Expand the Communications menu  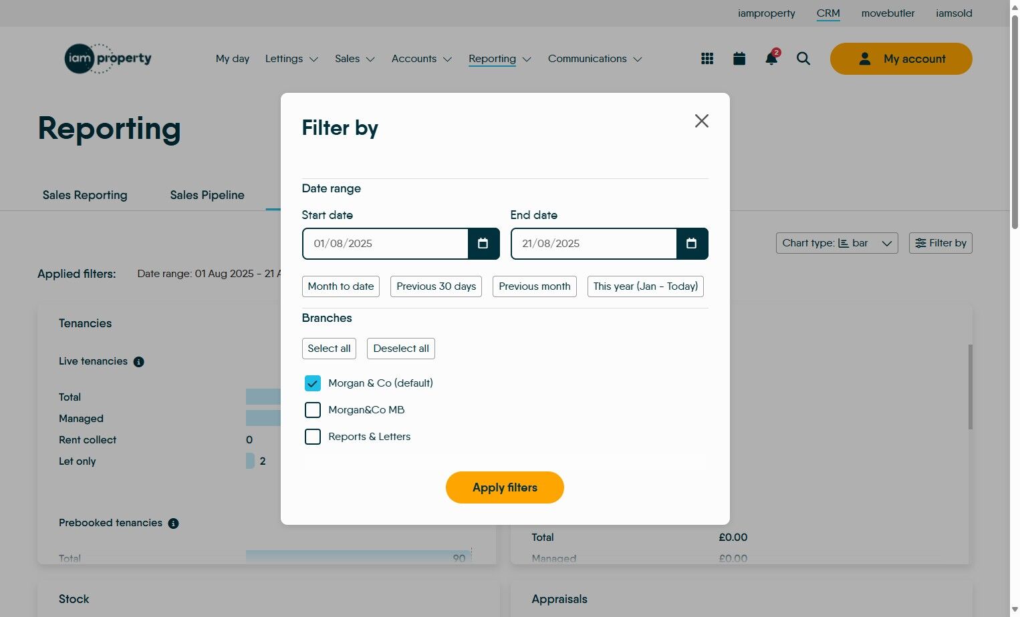[x=595, y=59]
